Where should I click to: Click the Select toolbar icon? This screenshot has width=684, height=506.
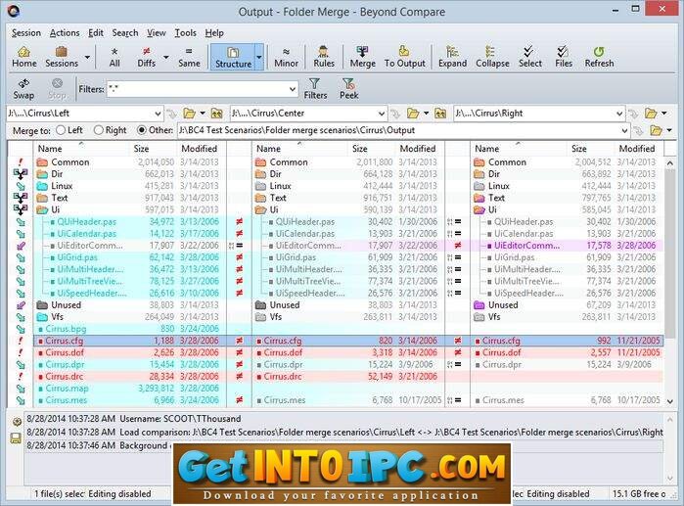pyautogui.click(x=530, y=57)
